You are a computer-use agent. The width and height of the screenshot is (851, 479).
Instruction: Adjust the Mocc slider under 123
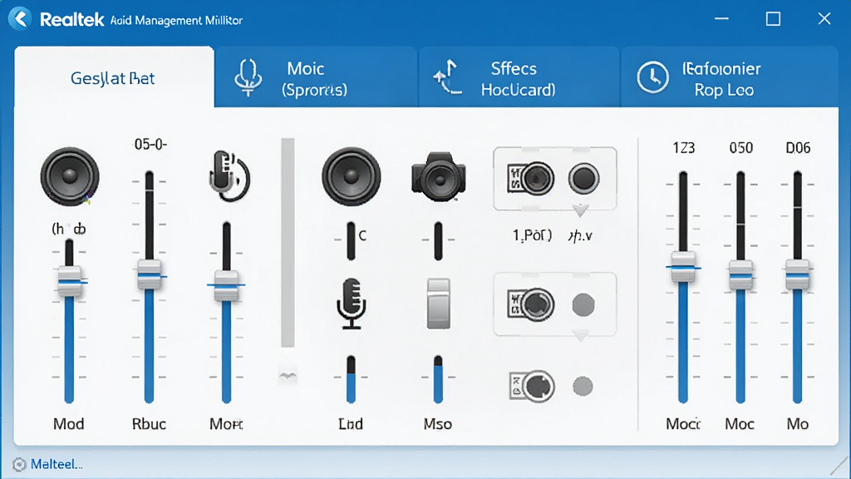tap(683, 267)
